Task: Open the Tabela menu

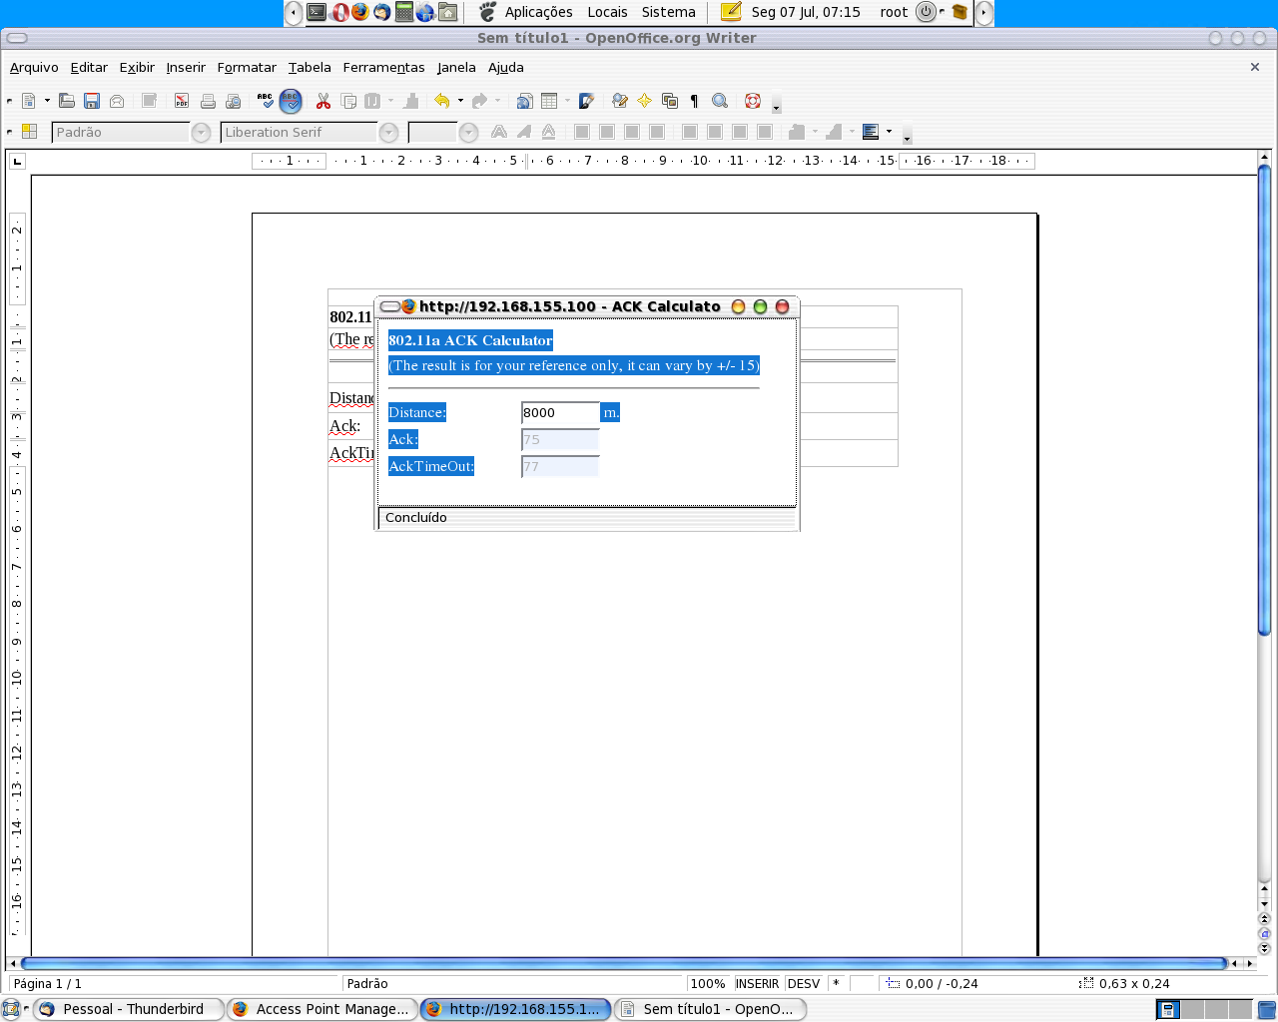Action: click(x=310, y=68)
